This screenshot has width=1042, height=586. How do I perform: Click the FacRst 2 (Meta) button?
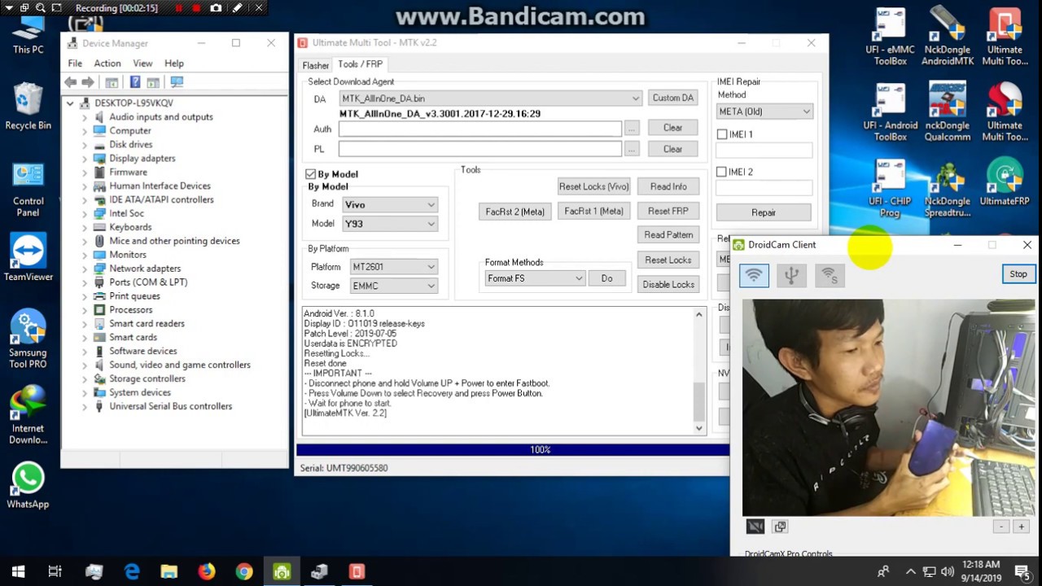coord(515,212)
